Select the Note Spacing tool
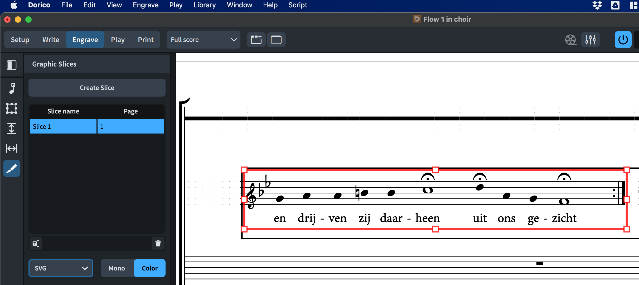 (x=12, y=148)
